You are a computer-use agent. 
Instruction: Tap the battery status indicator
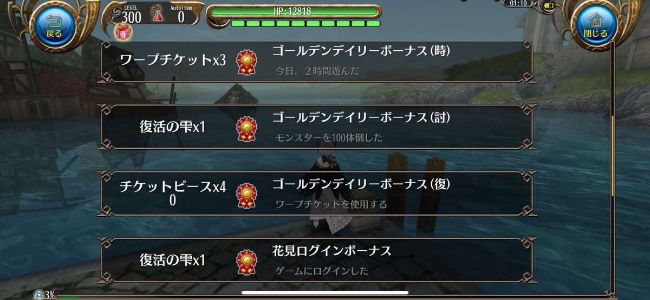(x=550, y=6)
